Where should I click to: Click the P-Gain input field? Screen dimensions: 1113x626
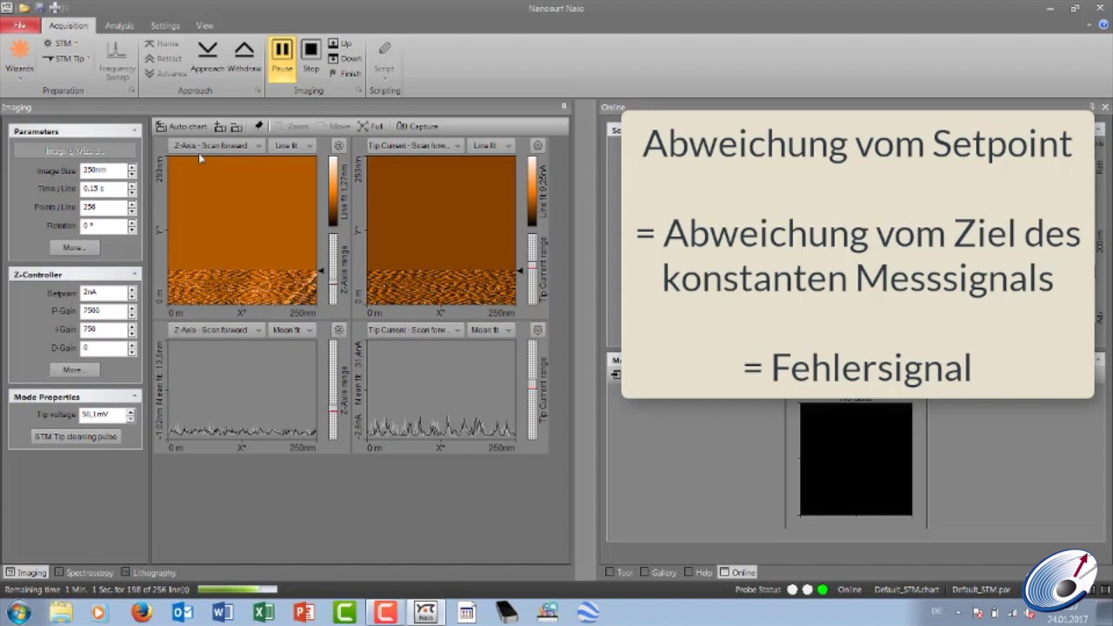coord(103,310)
